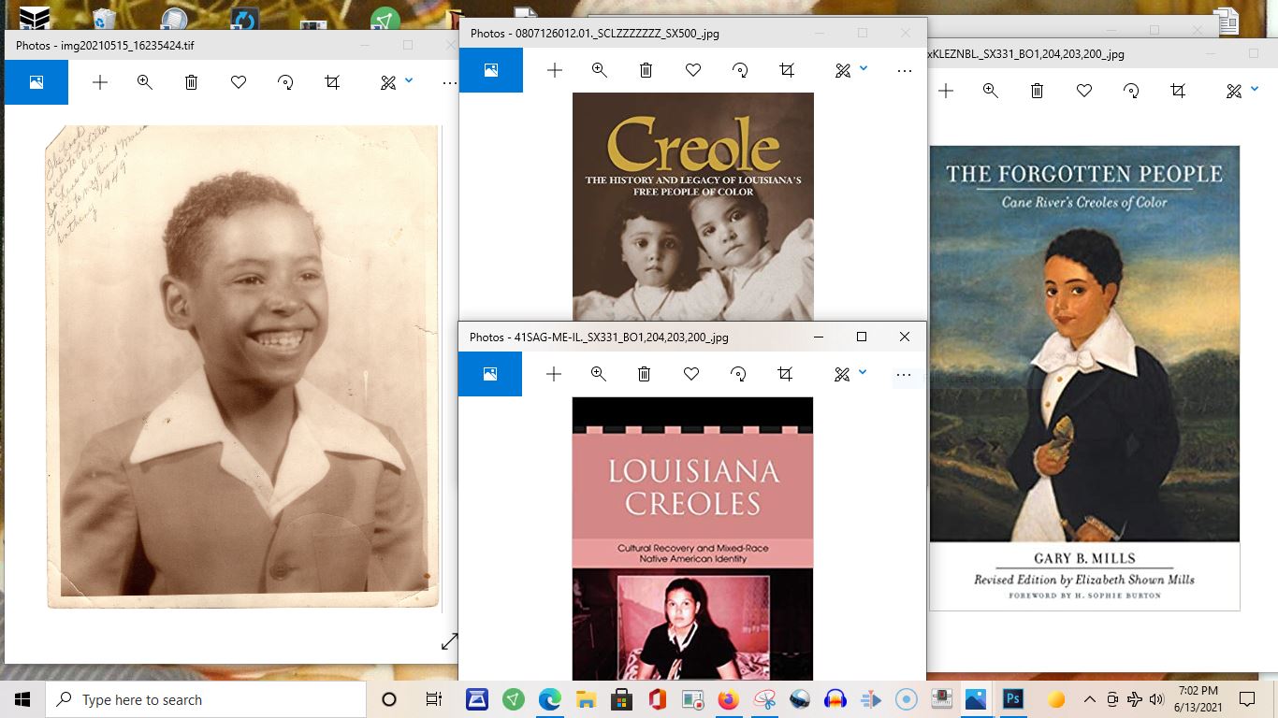
Task: Expand Edit & Create dropdown in img20210515 window
Action: [x=409, y=80]
